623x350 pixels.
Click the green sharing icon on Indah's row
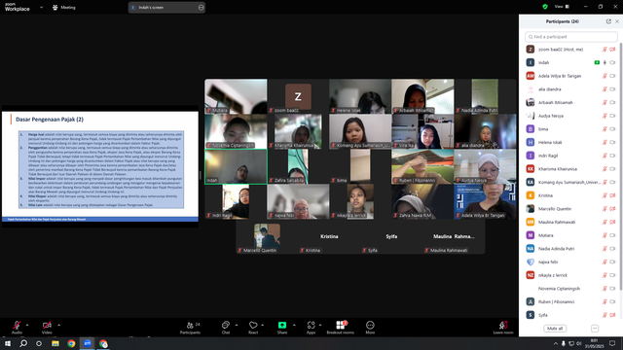(x=597, y=62)
